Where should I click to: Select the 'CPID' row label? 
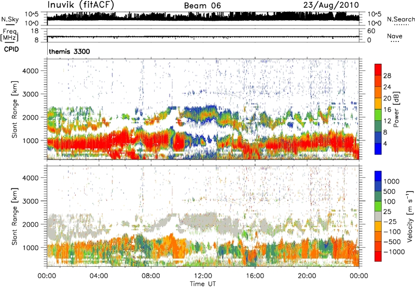[x=11, y=49]
